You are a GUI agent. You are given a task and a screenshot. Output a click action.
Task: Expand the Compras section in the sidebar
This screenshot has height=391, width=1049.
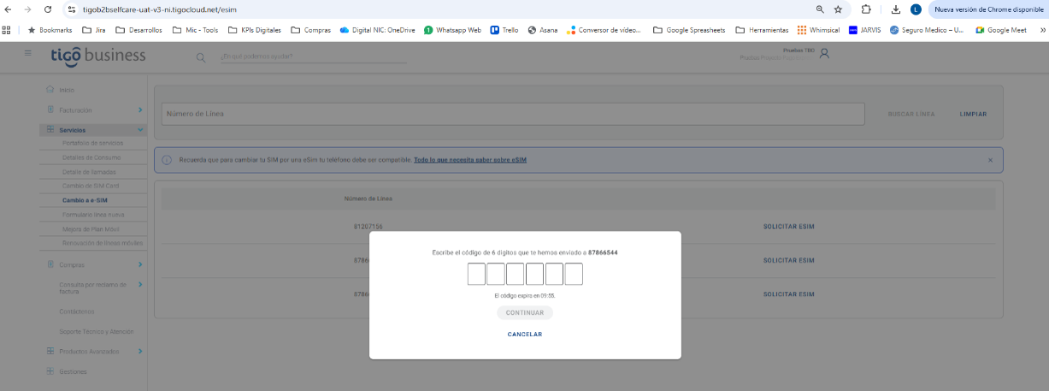tap(94, 264)
